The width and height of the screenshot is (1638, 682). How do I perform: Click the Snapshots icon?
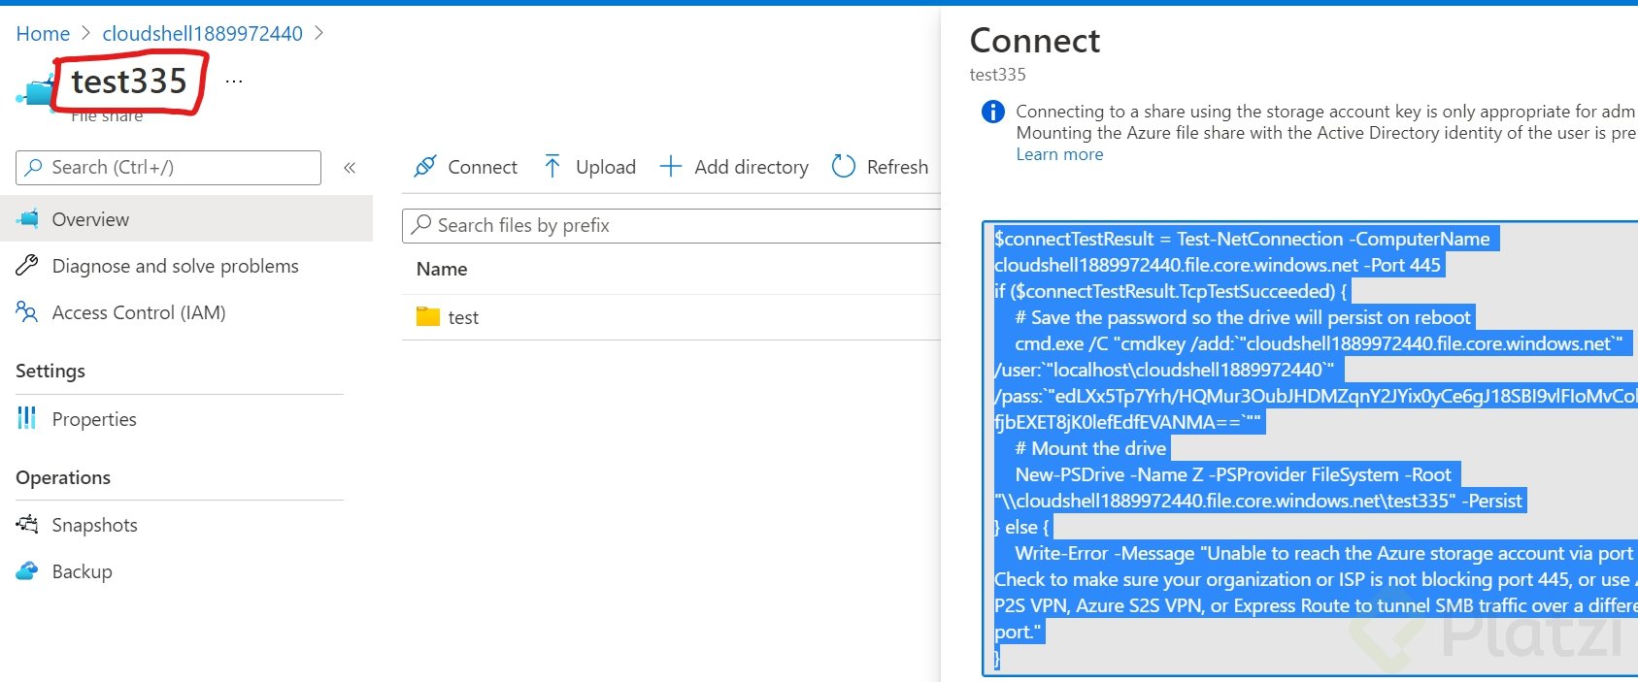click(27, 524)
